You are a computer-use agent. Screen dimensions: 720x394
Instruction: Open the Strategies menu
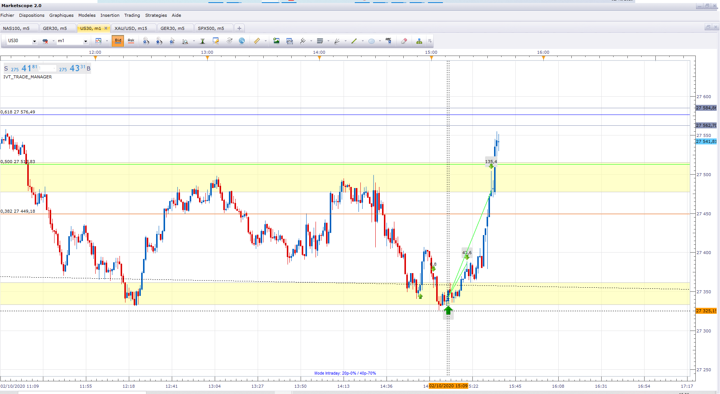[156, 15]
